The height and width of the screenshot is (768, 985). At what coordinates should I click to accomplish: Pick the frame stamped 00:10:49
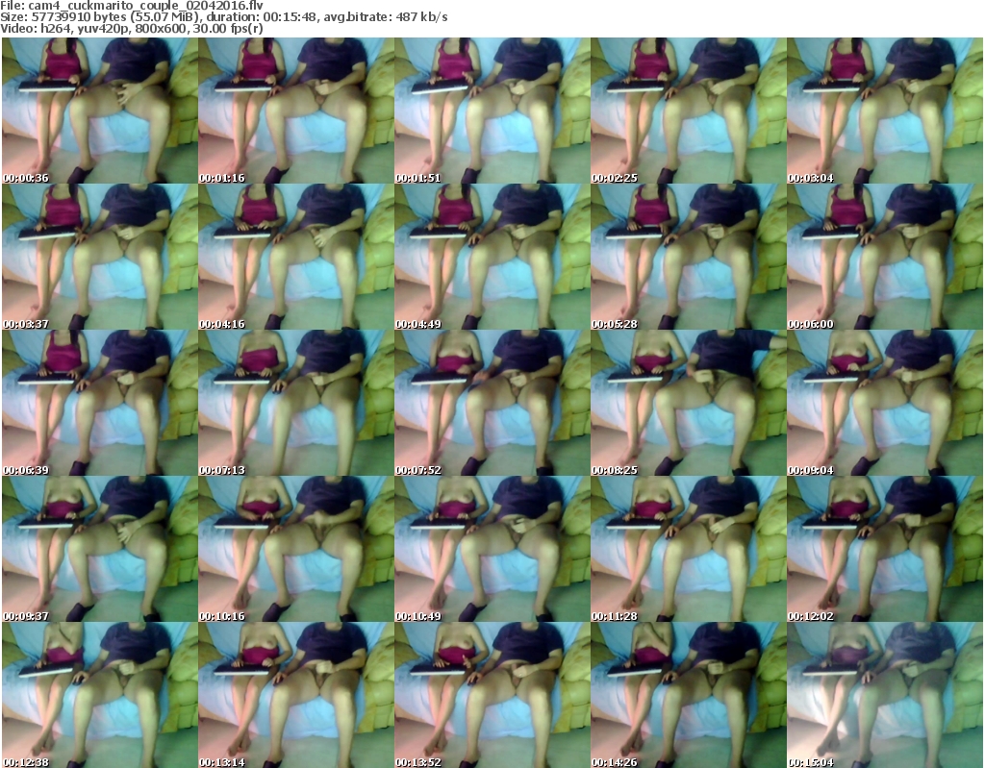[x=492, y=549]
